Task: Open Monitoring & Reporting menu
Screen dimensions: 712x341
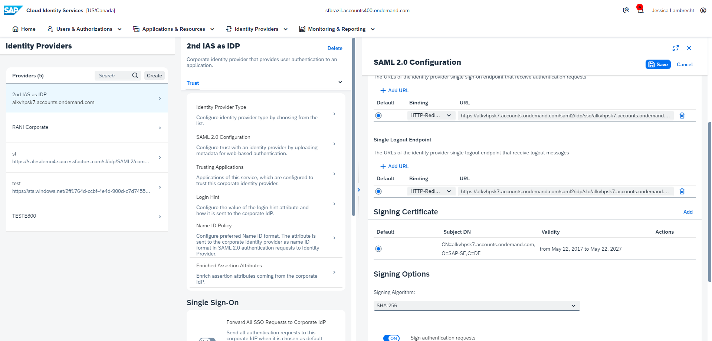Action: coord(337,29)
